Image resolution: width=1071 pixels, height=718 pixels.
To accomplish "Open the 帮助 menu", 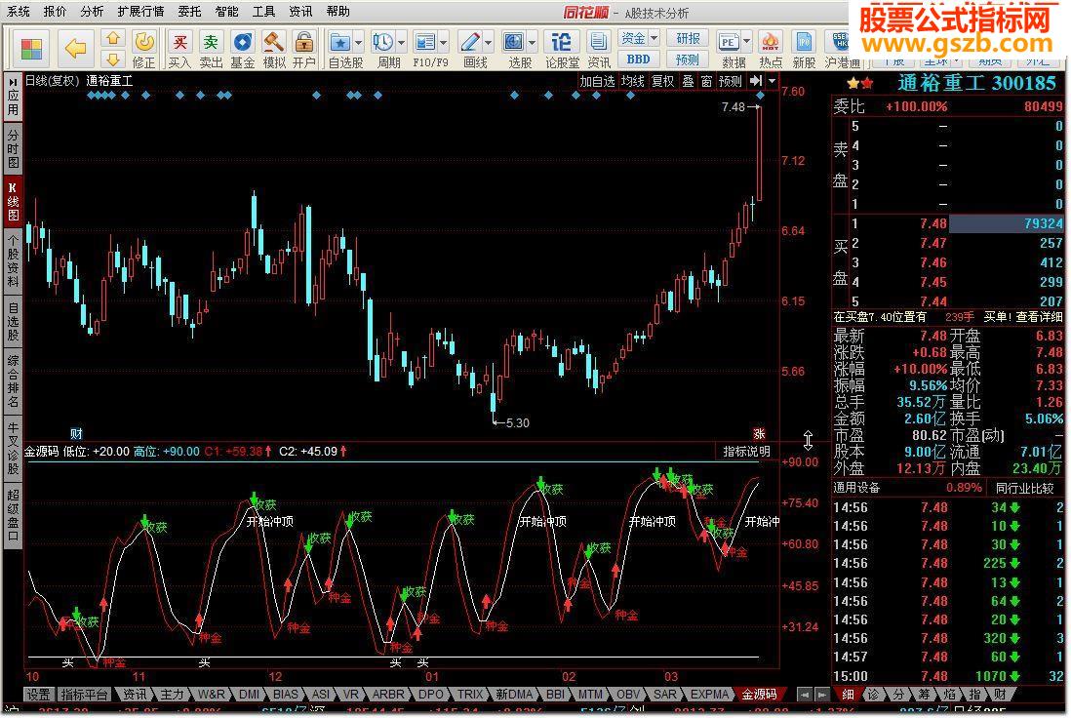I will click(x=337, y=12).
